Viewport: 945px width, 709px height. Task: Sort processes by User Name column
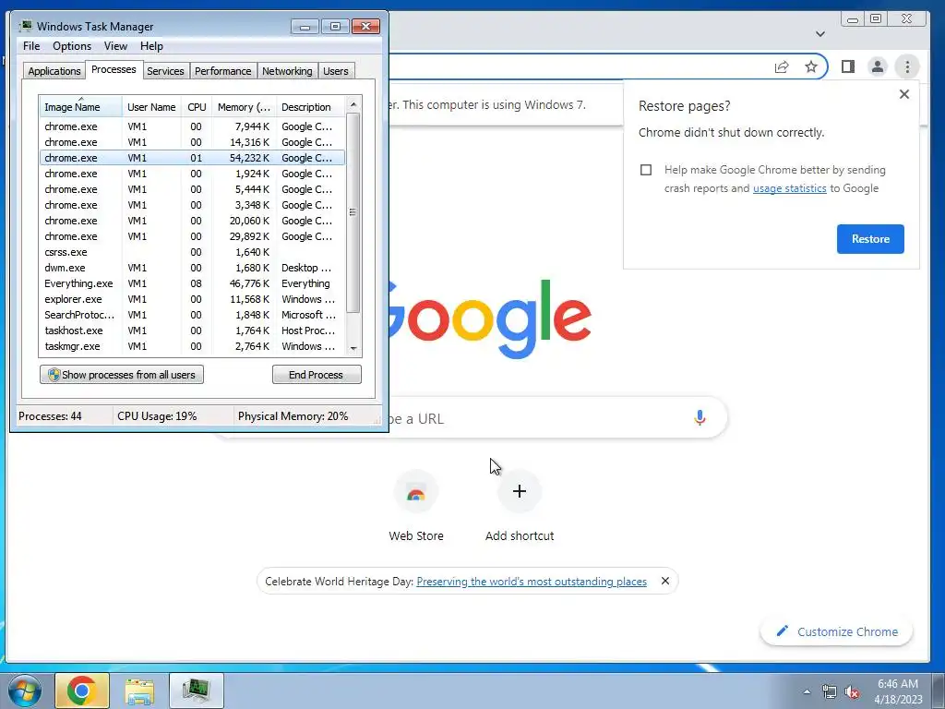[x=151, y=107]
